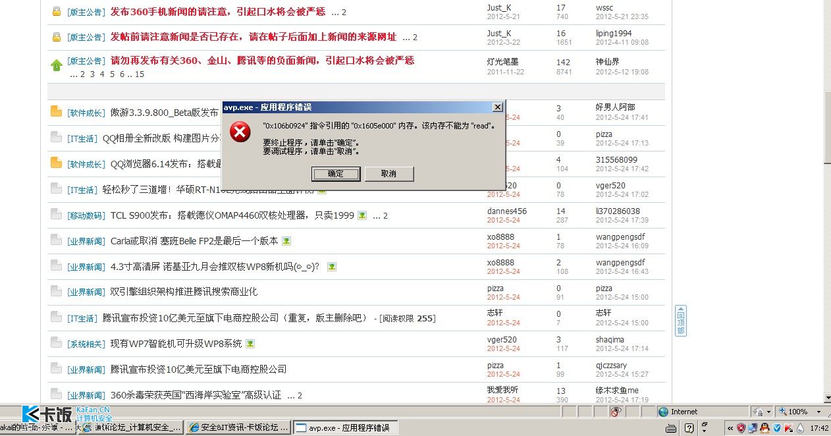
Task: Open the 请勿再发布有关360、金山、腾讯 sticky thread
Action: point(262,61)
